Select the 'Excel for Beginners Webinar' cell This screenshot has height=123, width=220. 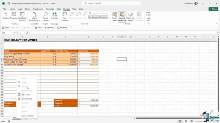coord(22,54)
